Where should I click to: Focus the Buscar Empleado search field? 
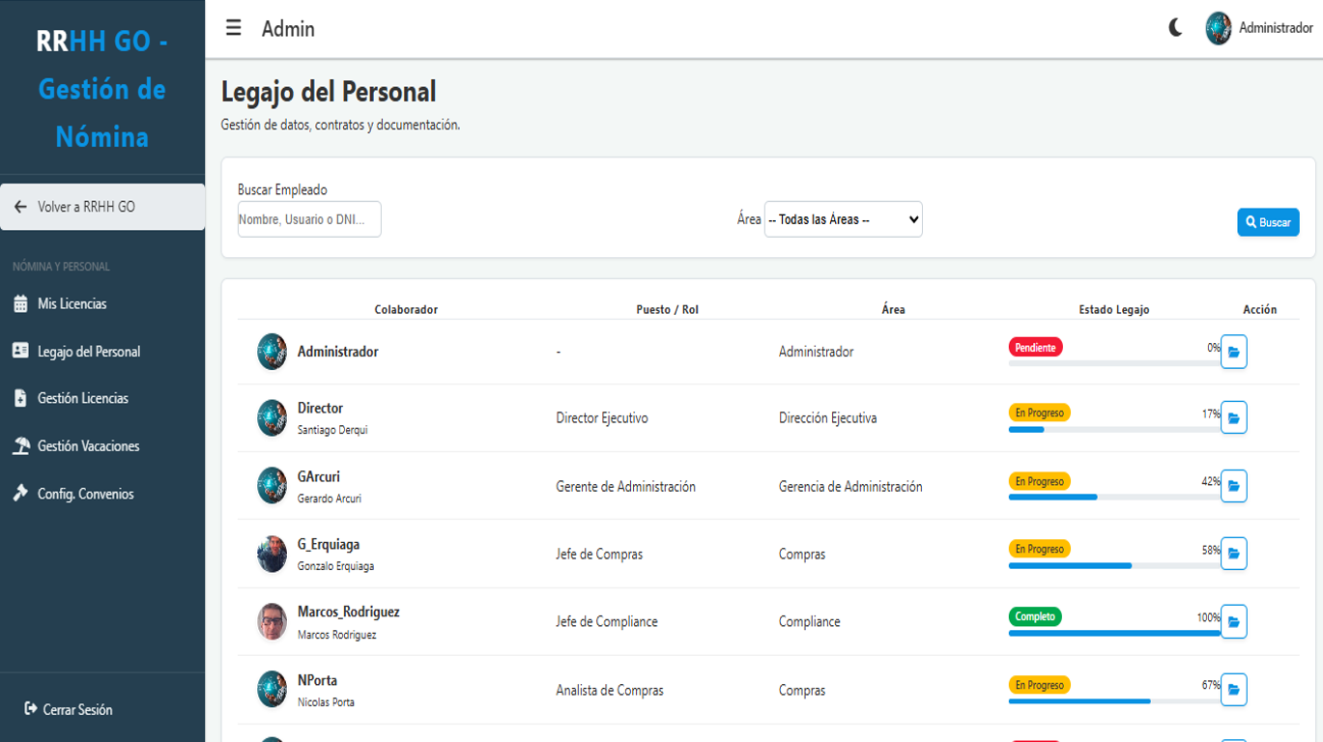click(x=309, y=219)
